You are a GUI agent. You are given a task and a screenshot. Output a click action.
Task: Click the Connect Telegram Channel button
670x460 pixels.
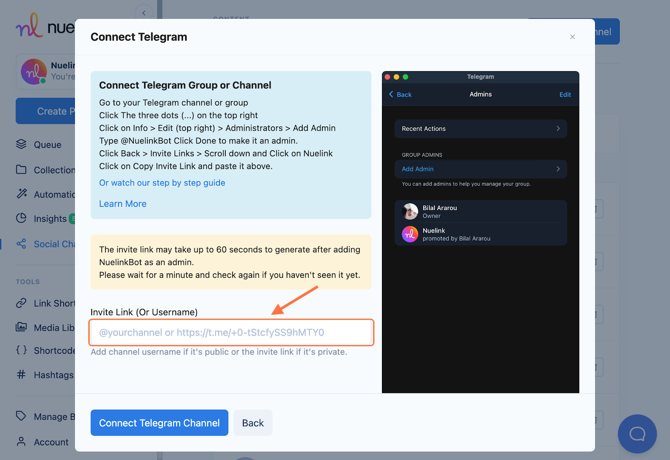[159, 423]
